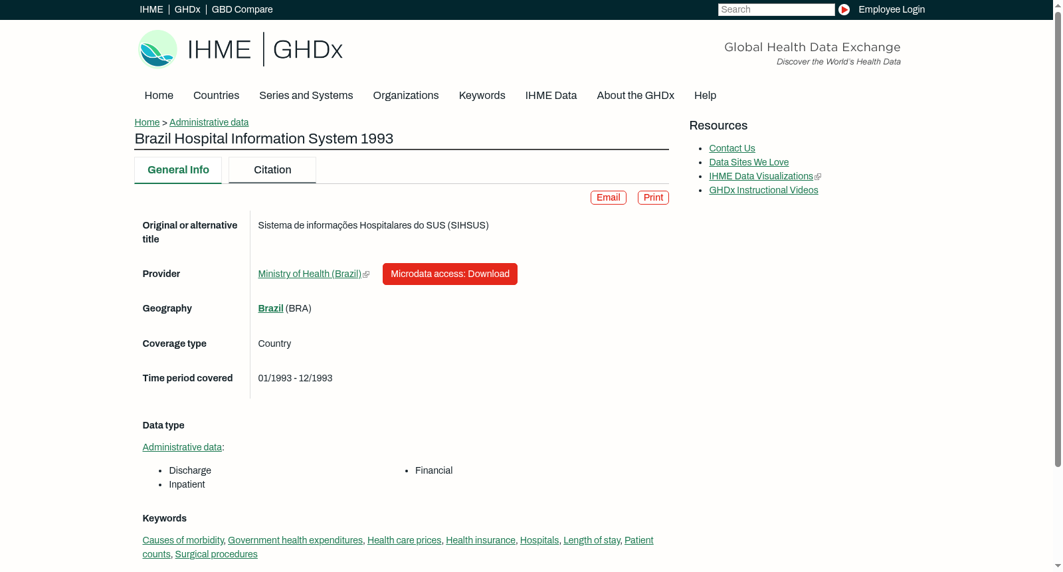The width and height of the screenshot is (1063, 572).
Task: Select the General Info tab
Action: (x=178, y=170)
